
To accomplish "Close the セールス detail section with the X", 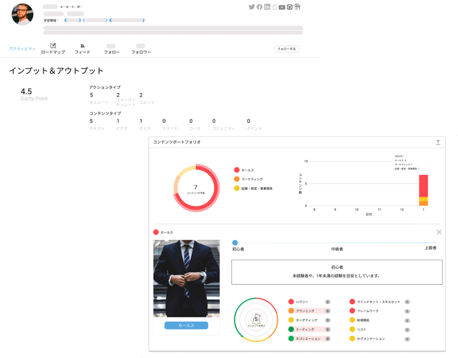I will point(440,232).
